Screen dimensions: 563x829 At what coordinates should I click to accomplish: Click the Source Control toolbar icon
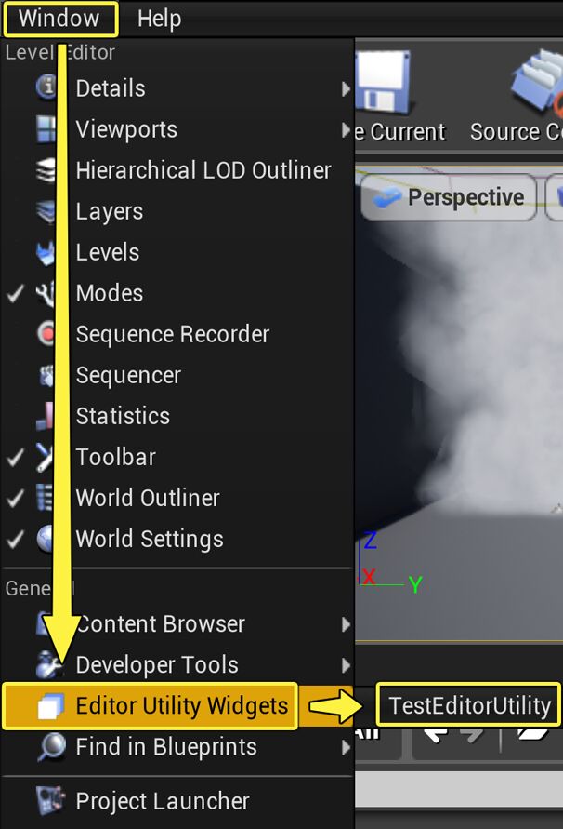coord(538,82)
